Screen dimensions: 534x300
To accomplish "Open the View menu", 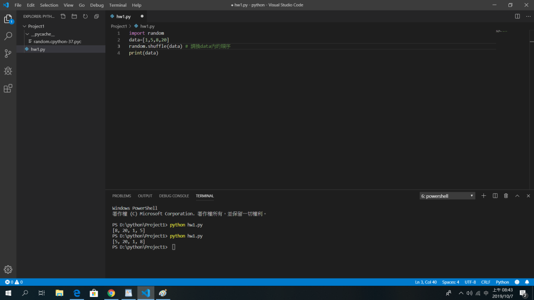I will click(x=68, y=5).
